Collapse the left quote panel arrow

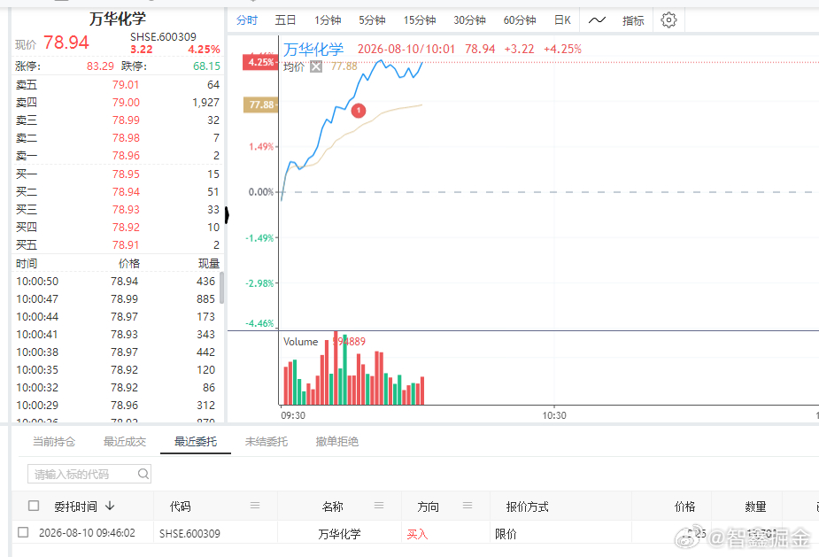(x=227, y=215)
